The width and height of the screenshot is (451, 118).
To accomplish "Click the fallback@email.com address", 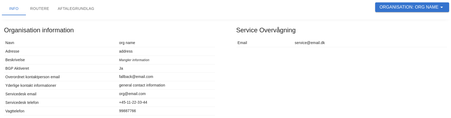I will point(136,77).
